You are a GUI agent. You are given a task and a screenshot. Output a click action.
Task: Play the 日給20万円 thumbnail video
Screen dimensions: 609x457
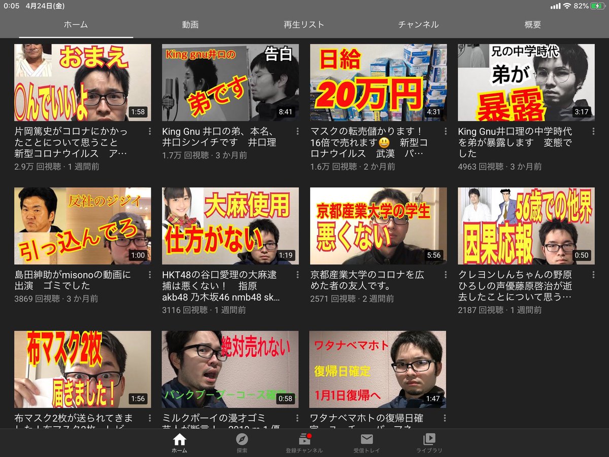coord(378,82)
